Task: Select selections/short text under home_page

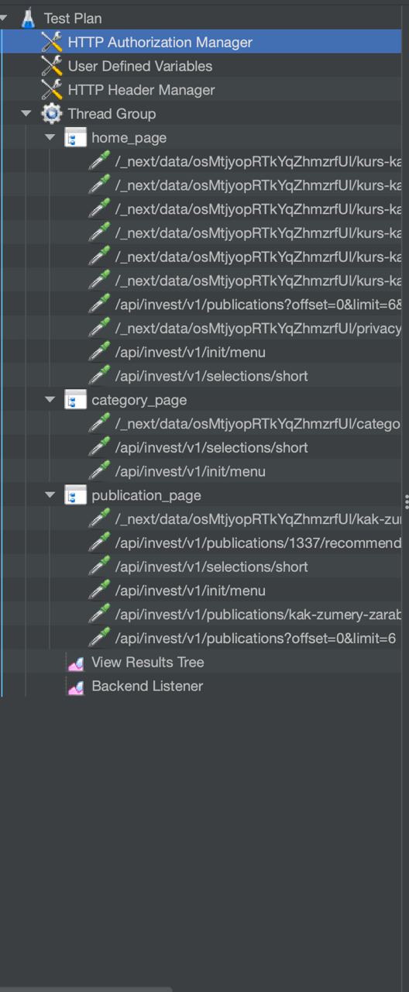Action: 211,376
